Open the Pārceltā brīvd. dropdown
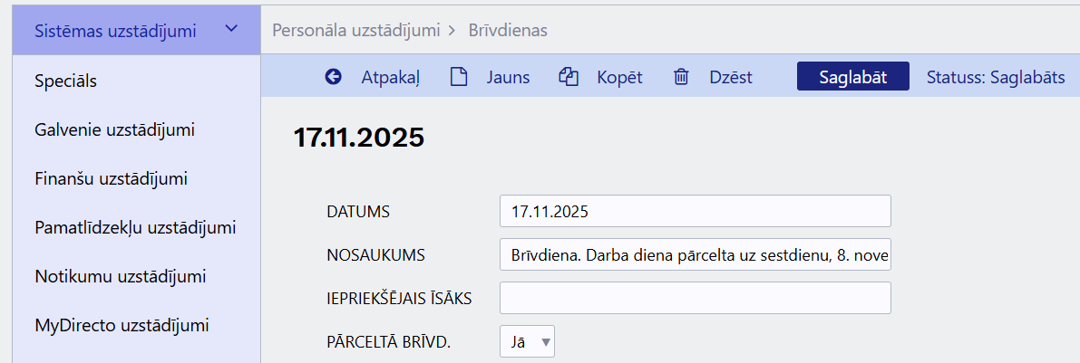 coord(527,341)
